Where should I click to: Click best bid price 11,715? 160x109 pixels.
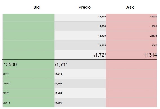click(61, 64)
